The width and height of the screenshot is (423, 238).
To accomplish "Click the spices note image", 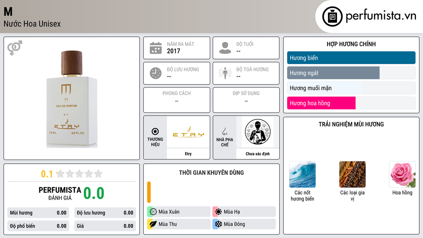I will (x=352, y=174).
